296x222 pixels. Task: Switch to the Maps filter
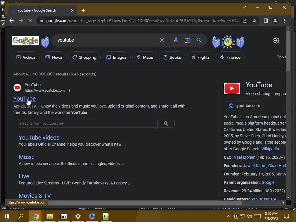[145, 57]
